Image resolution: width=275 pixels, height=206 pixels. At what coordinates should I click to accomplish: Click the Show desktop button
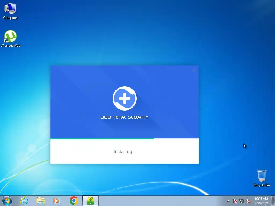click(273, 201)
